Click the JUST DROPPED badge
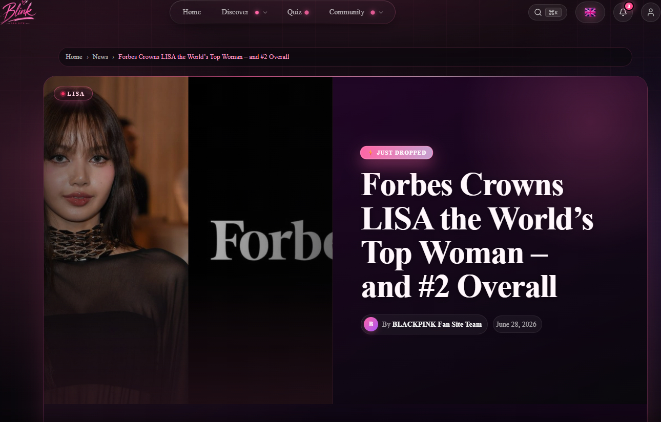Image resolution: width=661 pixels, height=422 pixels. pyautogui.click(x=397, y=153)
